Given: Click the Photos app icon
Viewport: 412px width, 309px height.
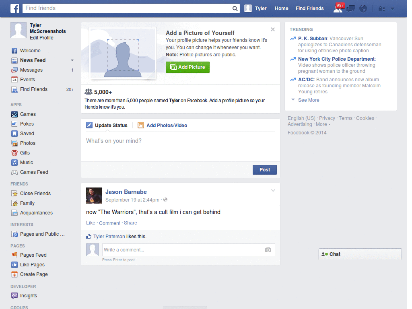Looking at the screenshot, I should [x=14, y=143].
